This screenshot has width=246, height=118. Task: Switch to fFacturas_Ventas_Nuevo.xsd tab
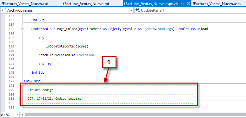tap(25, 4)
